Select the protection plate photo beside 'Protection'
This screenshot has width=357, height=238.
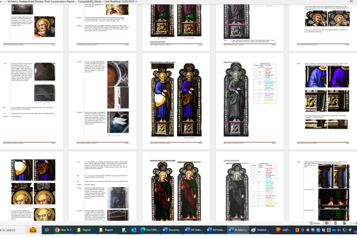pos(118,122)
